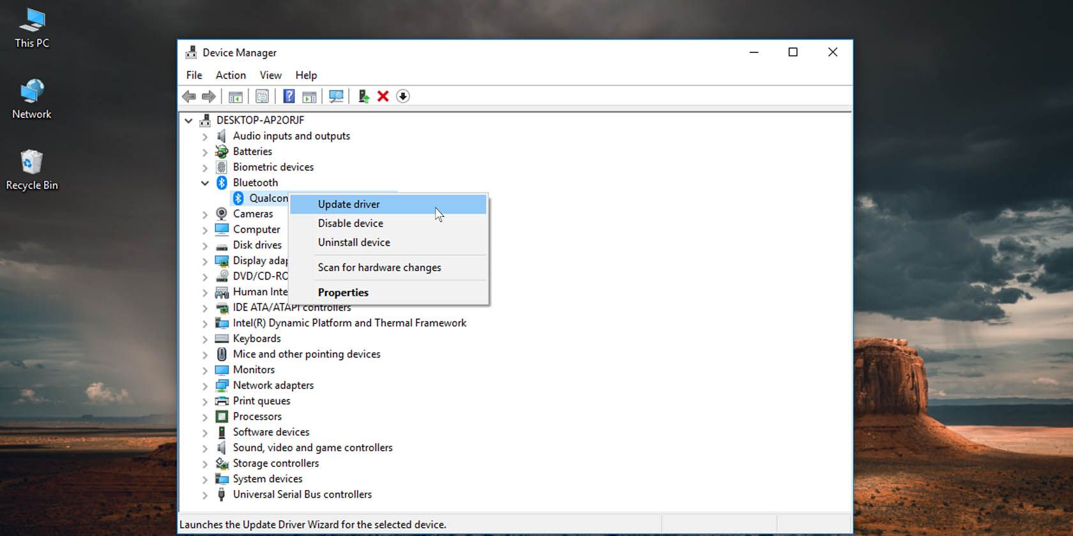Select Update driver from context menu
Viewport: 1073px width, 536px height.
(349, 204)
